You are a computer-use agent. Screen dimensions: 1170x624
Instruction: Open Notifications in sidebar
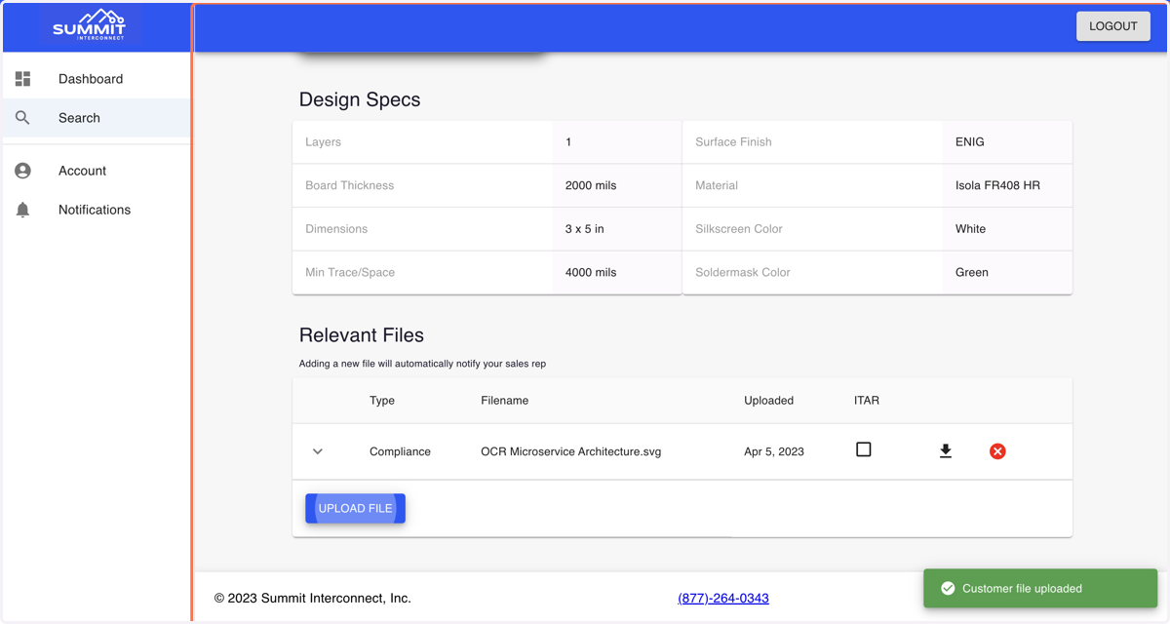96,210
